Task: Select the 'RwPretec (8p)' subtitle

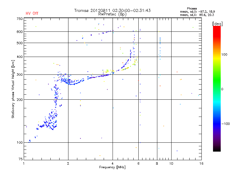Action: [x=112, y=14]
